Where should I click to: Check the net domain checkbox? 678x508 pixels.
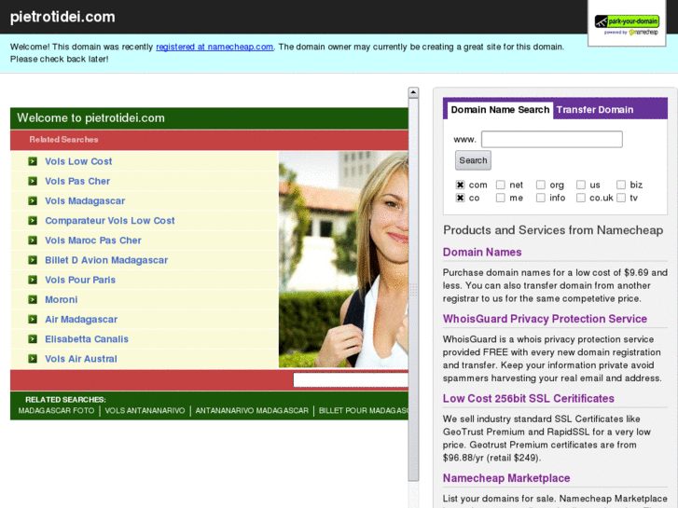[500, 185]
